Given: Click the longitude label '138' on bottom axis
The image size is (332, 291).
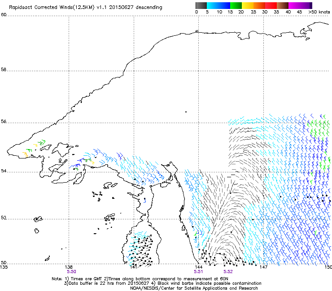Looking at the screenshot, I should tap(69, 267).
